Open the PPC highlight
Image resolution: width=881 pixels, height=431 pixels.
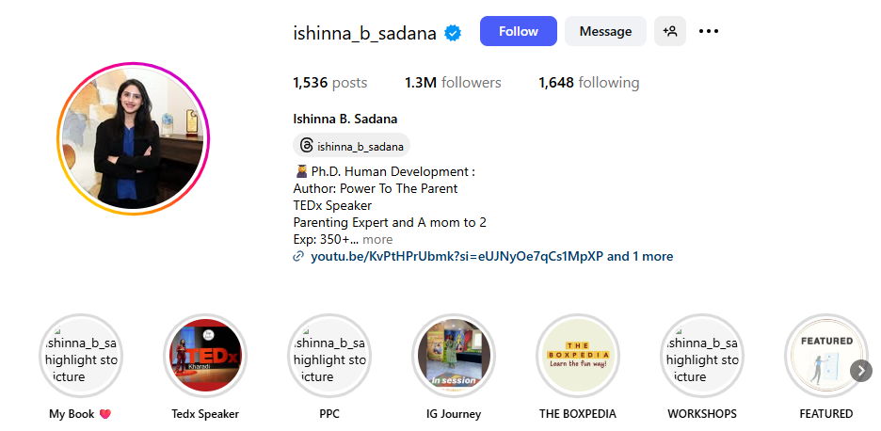[329, 356]
